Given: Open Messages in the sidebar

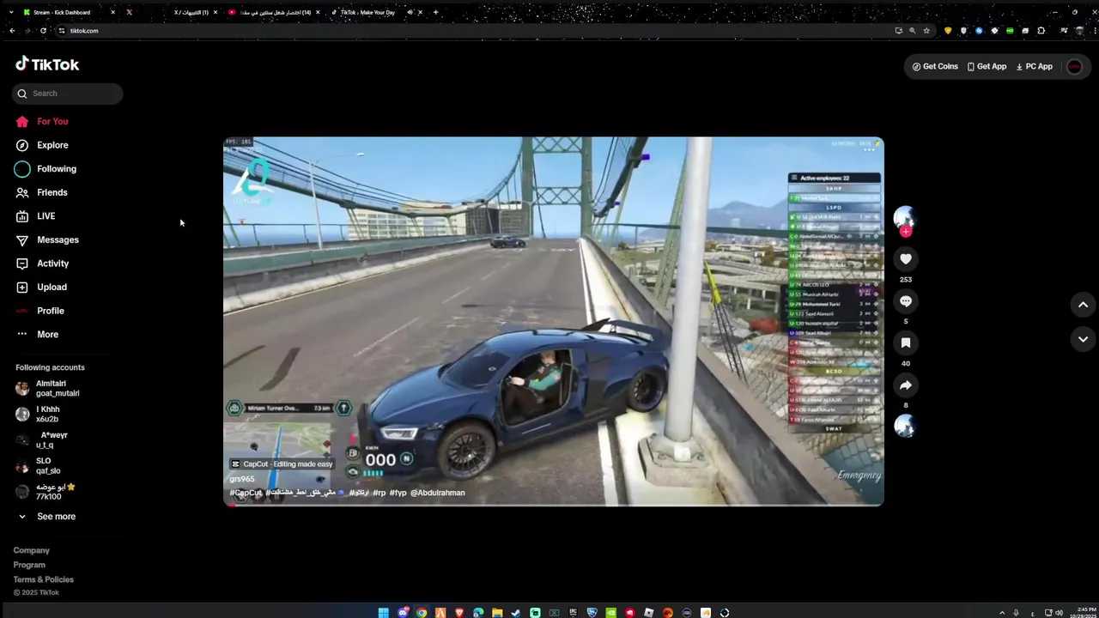Looking at the screenshot, I should (58, 239).
